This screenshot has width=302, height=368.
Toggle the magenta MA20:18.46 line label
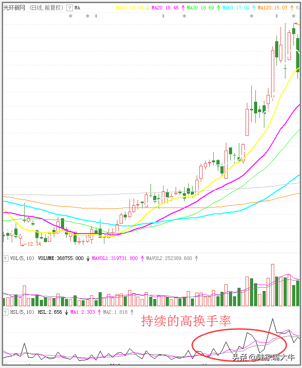pos(165,8)
